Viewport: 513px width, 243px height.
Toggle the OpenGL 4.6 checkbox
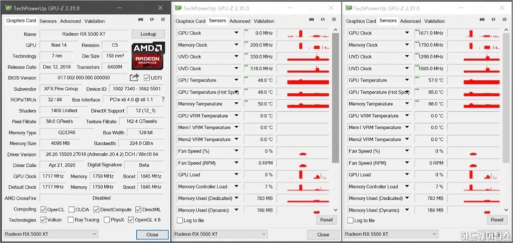(x=131, y=220)
